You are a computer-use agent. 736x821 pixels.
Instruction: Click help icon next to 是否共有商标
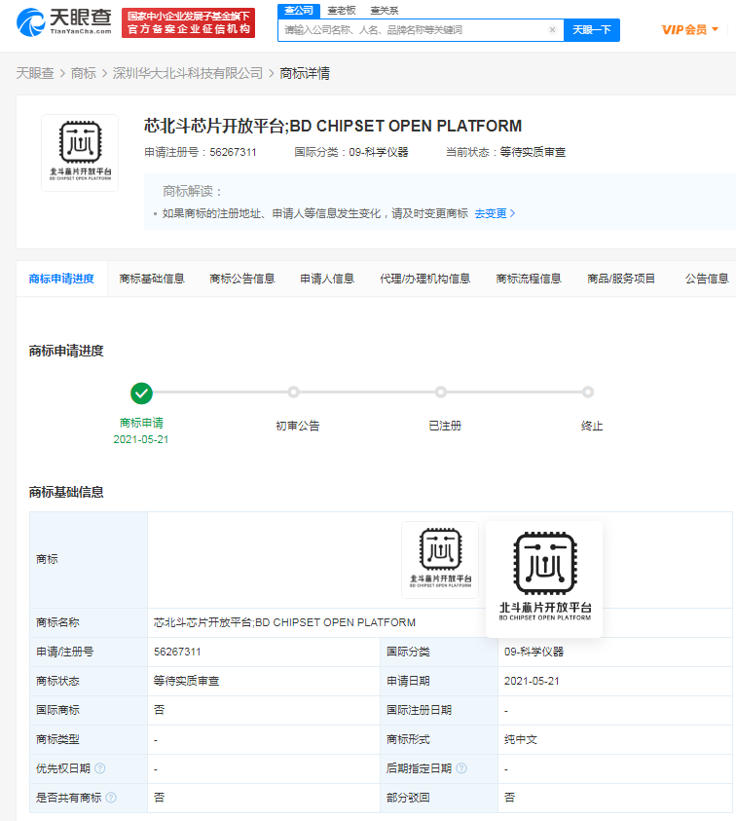tap(111, 798)
